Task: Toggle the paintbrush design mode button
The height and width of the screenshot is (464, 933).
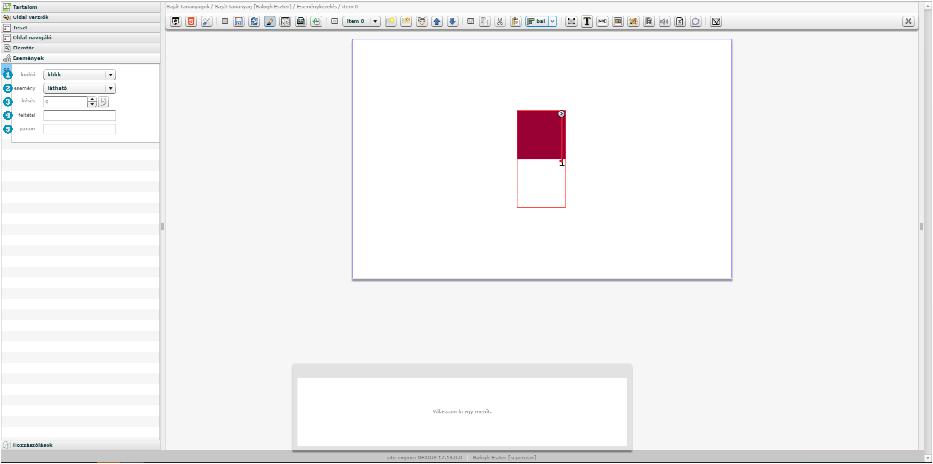Action: 270,21
